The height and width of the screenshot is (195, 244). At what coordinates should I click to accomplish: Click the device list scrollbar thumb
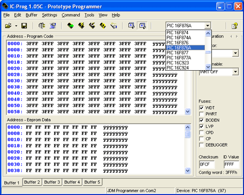tap(208, 52)
